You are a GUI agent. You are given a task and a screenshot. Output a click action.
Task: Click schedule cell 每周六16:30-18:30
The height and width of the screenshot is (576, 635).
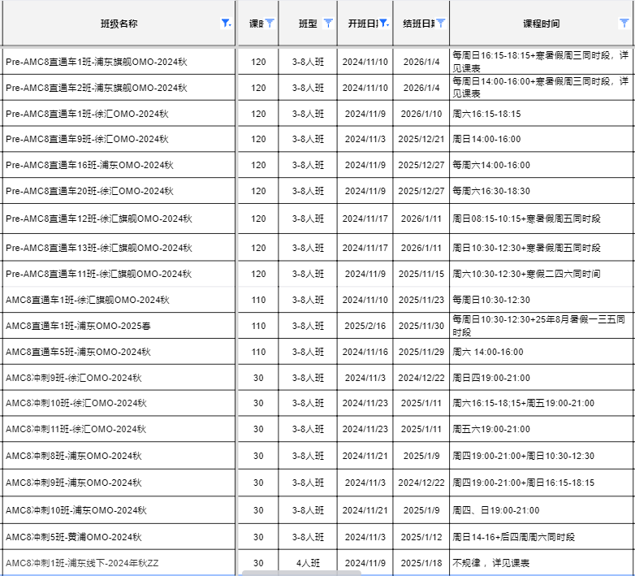[x=542, y=191]
